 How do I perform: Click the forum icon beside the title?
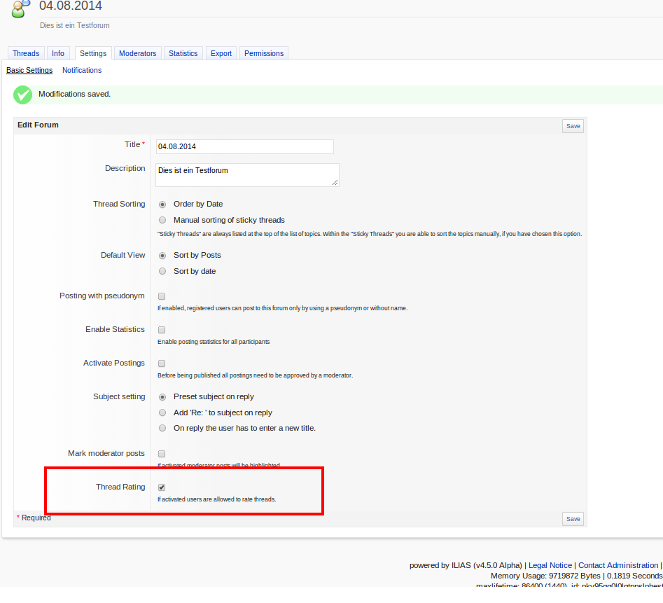[21, 10]
